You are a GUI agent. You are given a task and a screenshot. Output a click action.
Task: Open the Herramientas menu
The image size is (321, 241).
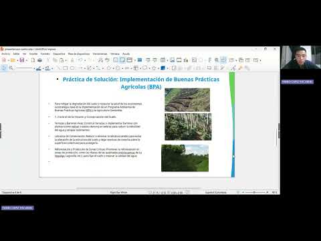point(100,54)
